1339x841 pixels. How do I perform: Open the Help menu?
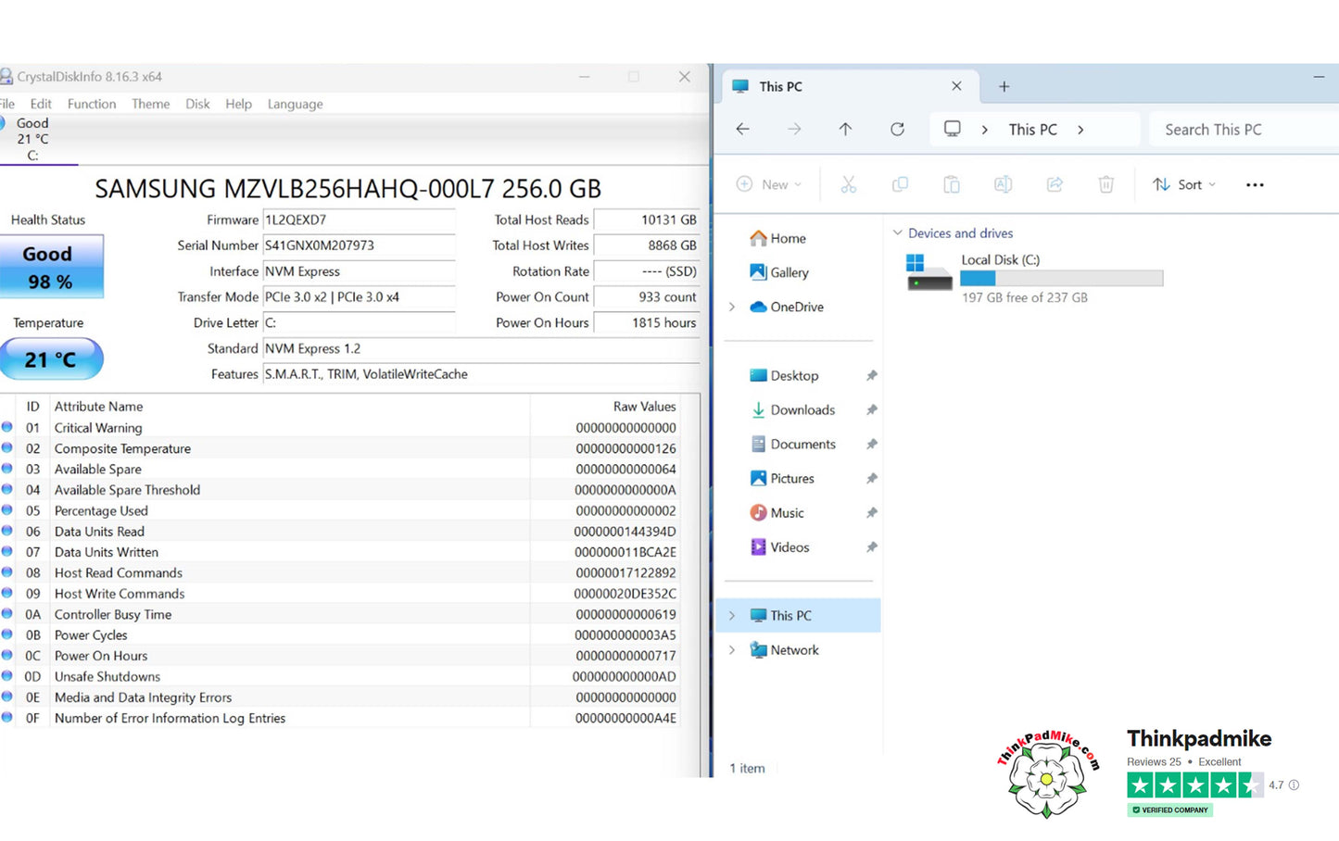pos(238,104)
